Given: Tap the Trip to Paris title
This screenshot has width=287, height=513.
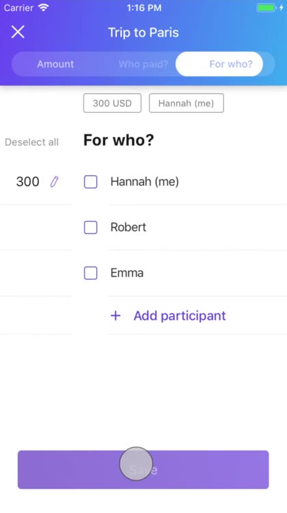Looking at the screenshot, I should tap(143, 32).
